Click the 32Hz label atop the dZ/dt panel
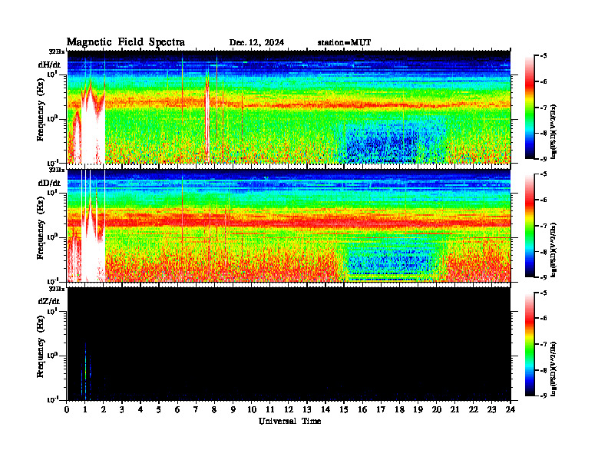Viewport: 608px width, 470px height. click(57, 289)
